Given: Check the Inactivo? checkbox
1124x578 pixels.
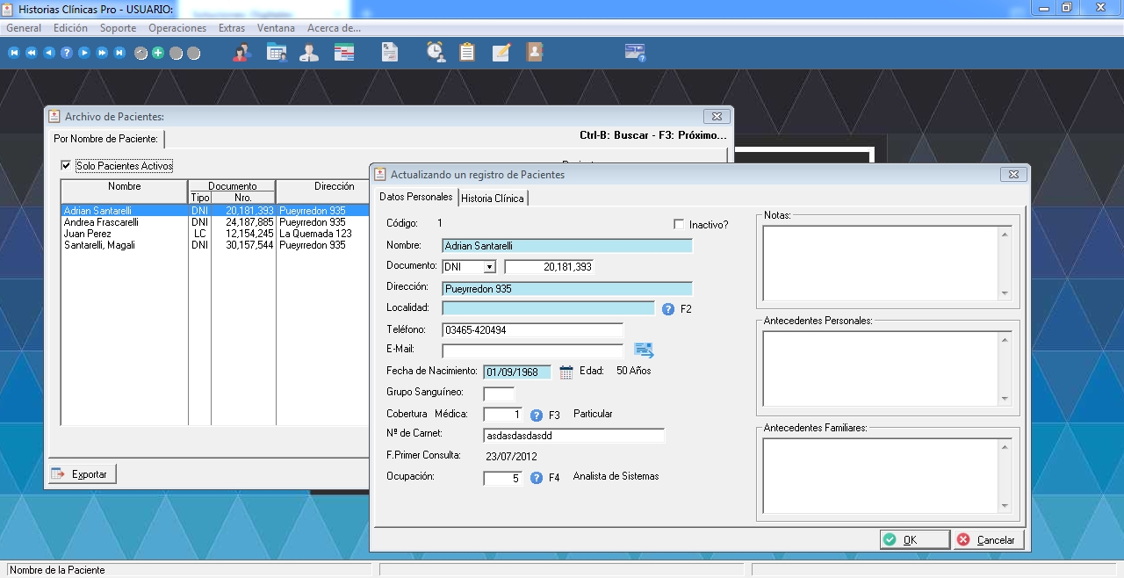Looking at the screenshot, I should (679, 225).
